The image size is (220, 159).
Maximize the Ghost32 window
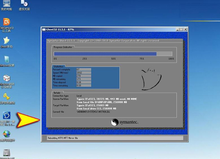tap(181, 29)
